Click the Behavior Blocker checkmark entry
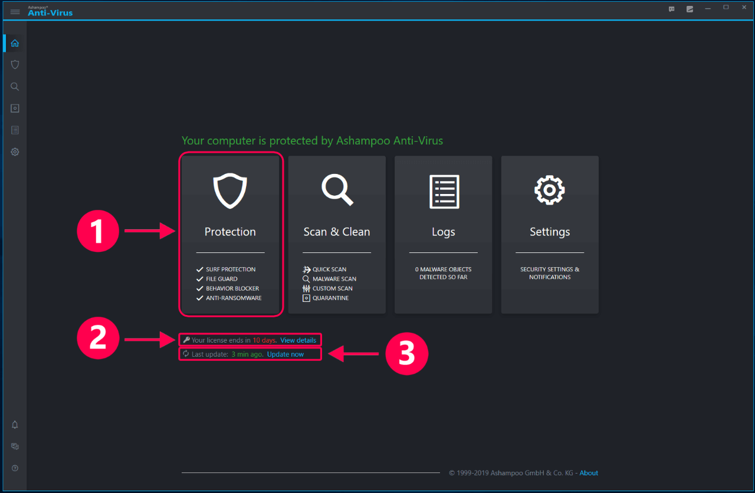This screenshot has height=493, width=755. 228,288
